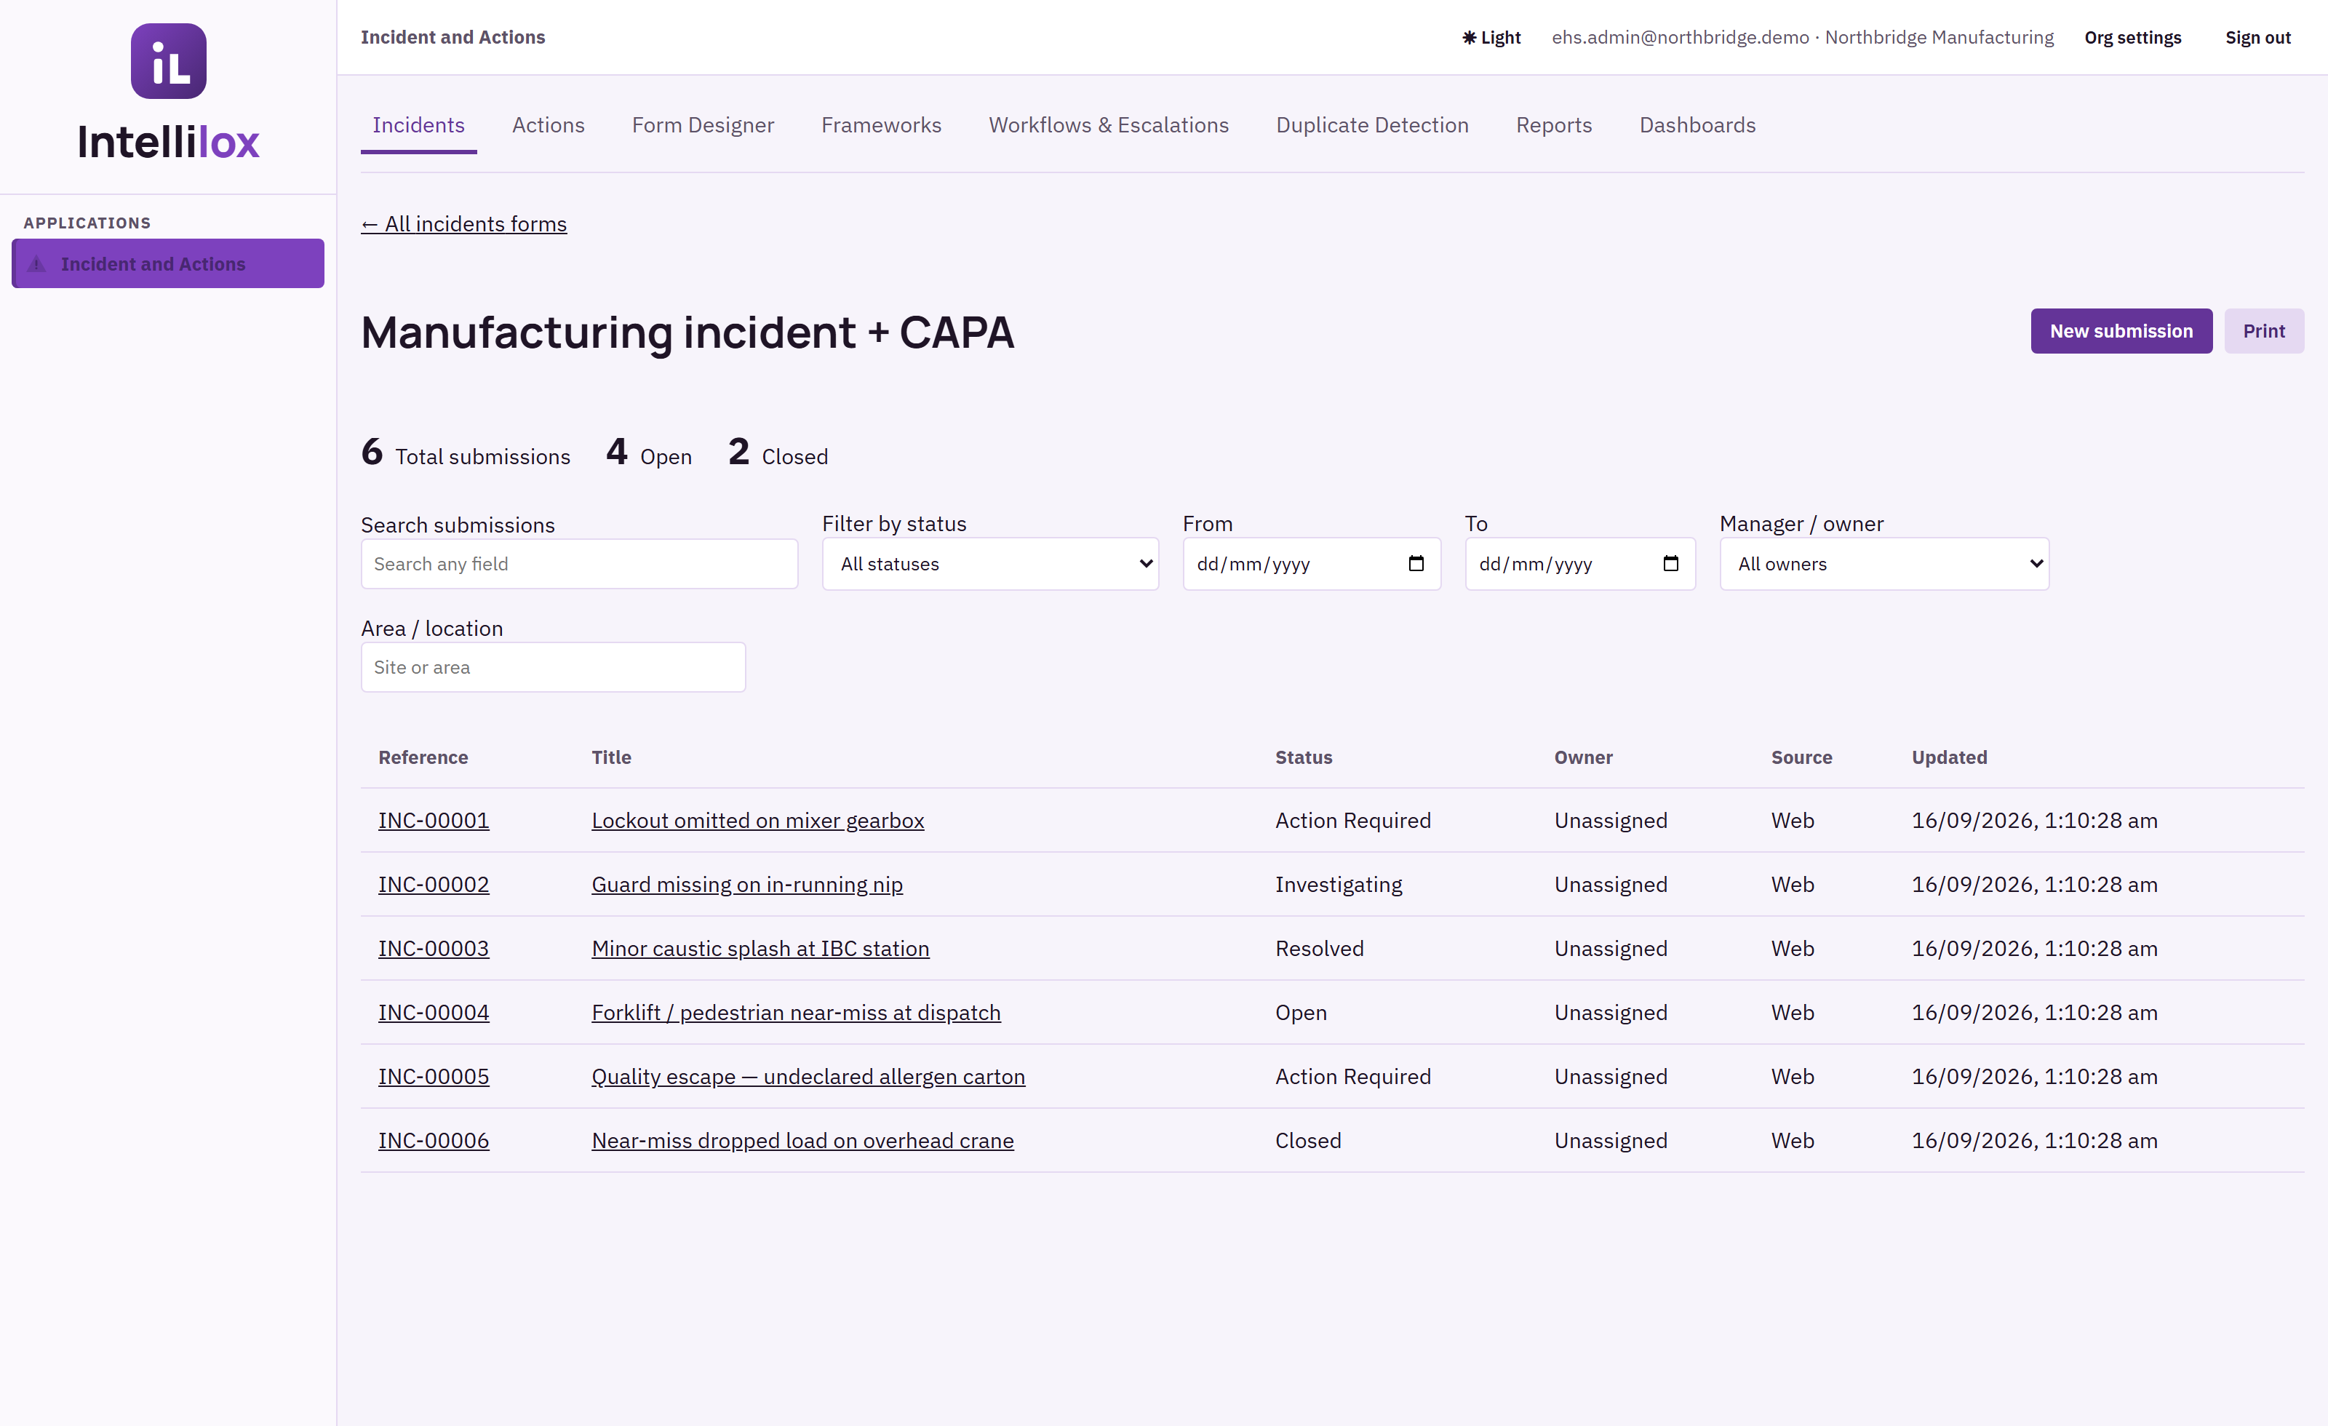The width and height of the screenshot is (2328, 1426).
Task: Open Forklift / pedestrian near-miss at dispatch
Action: (x=797, y=1013)
